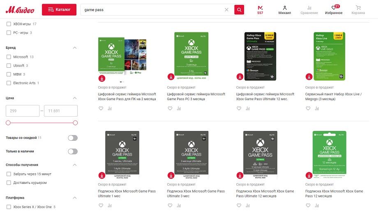
Task: Open Xbox Game Pass Ultimate 12 мес. link
Action: (265, 96)
